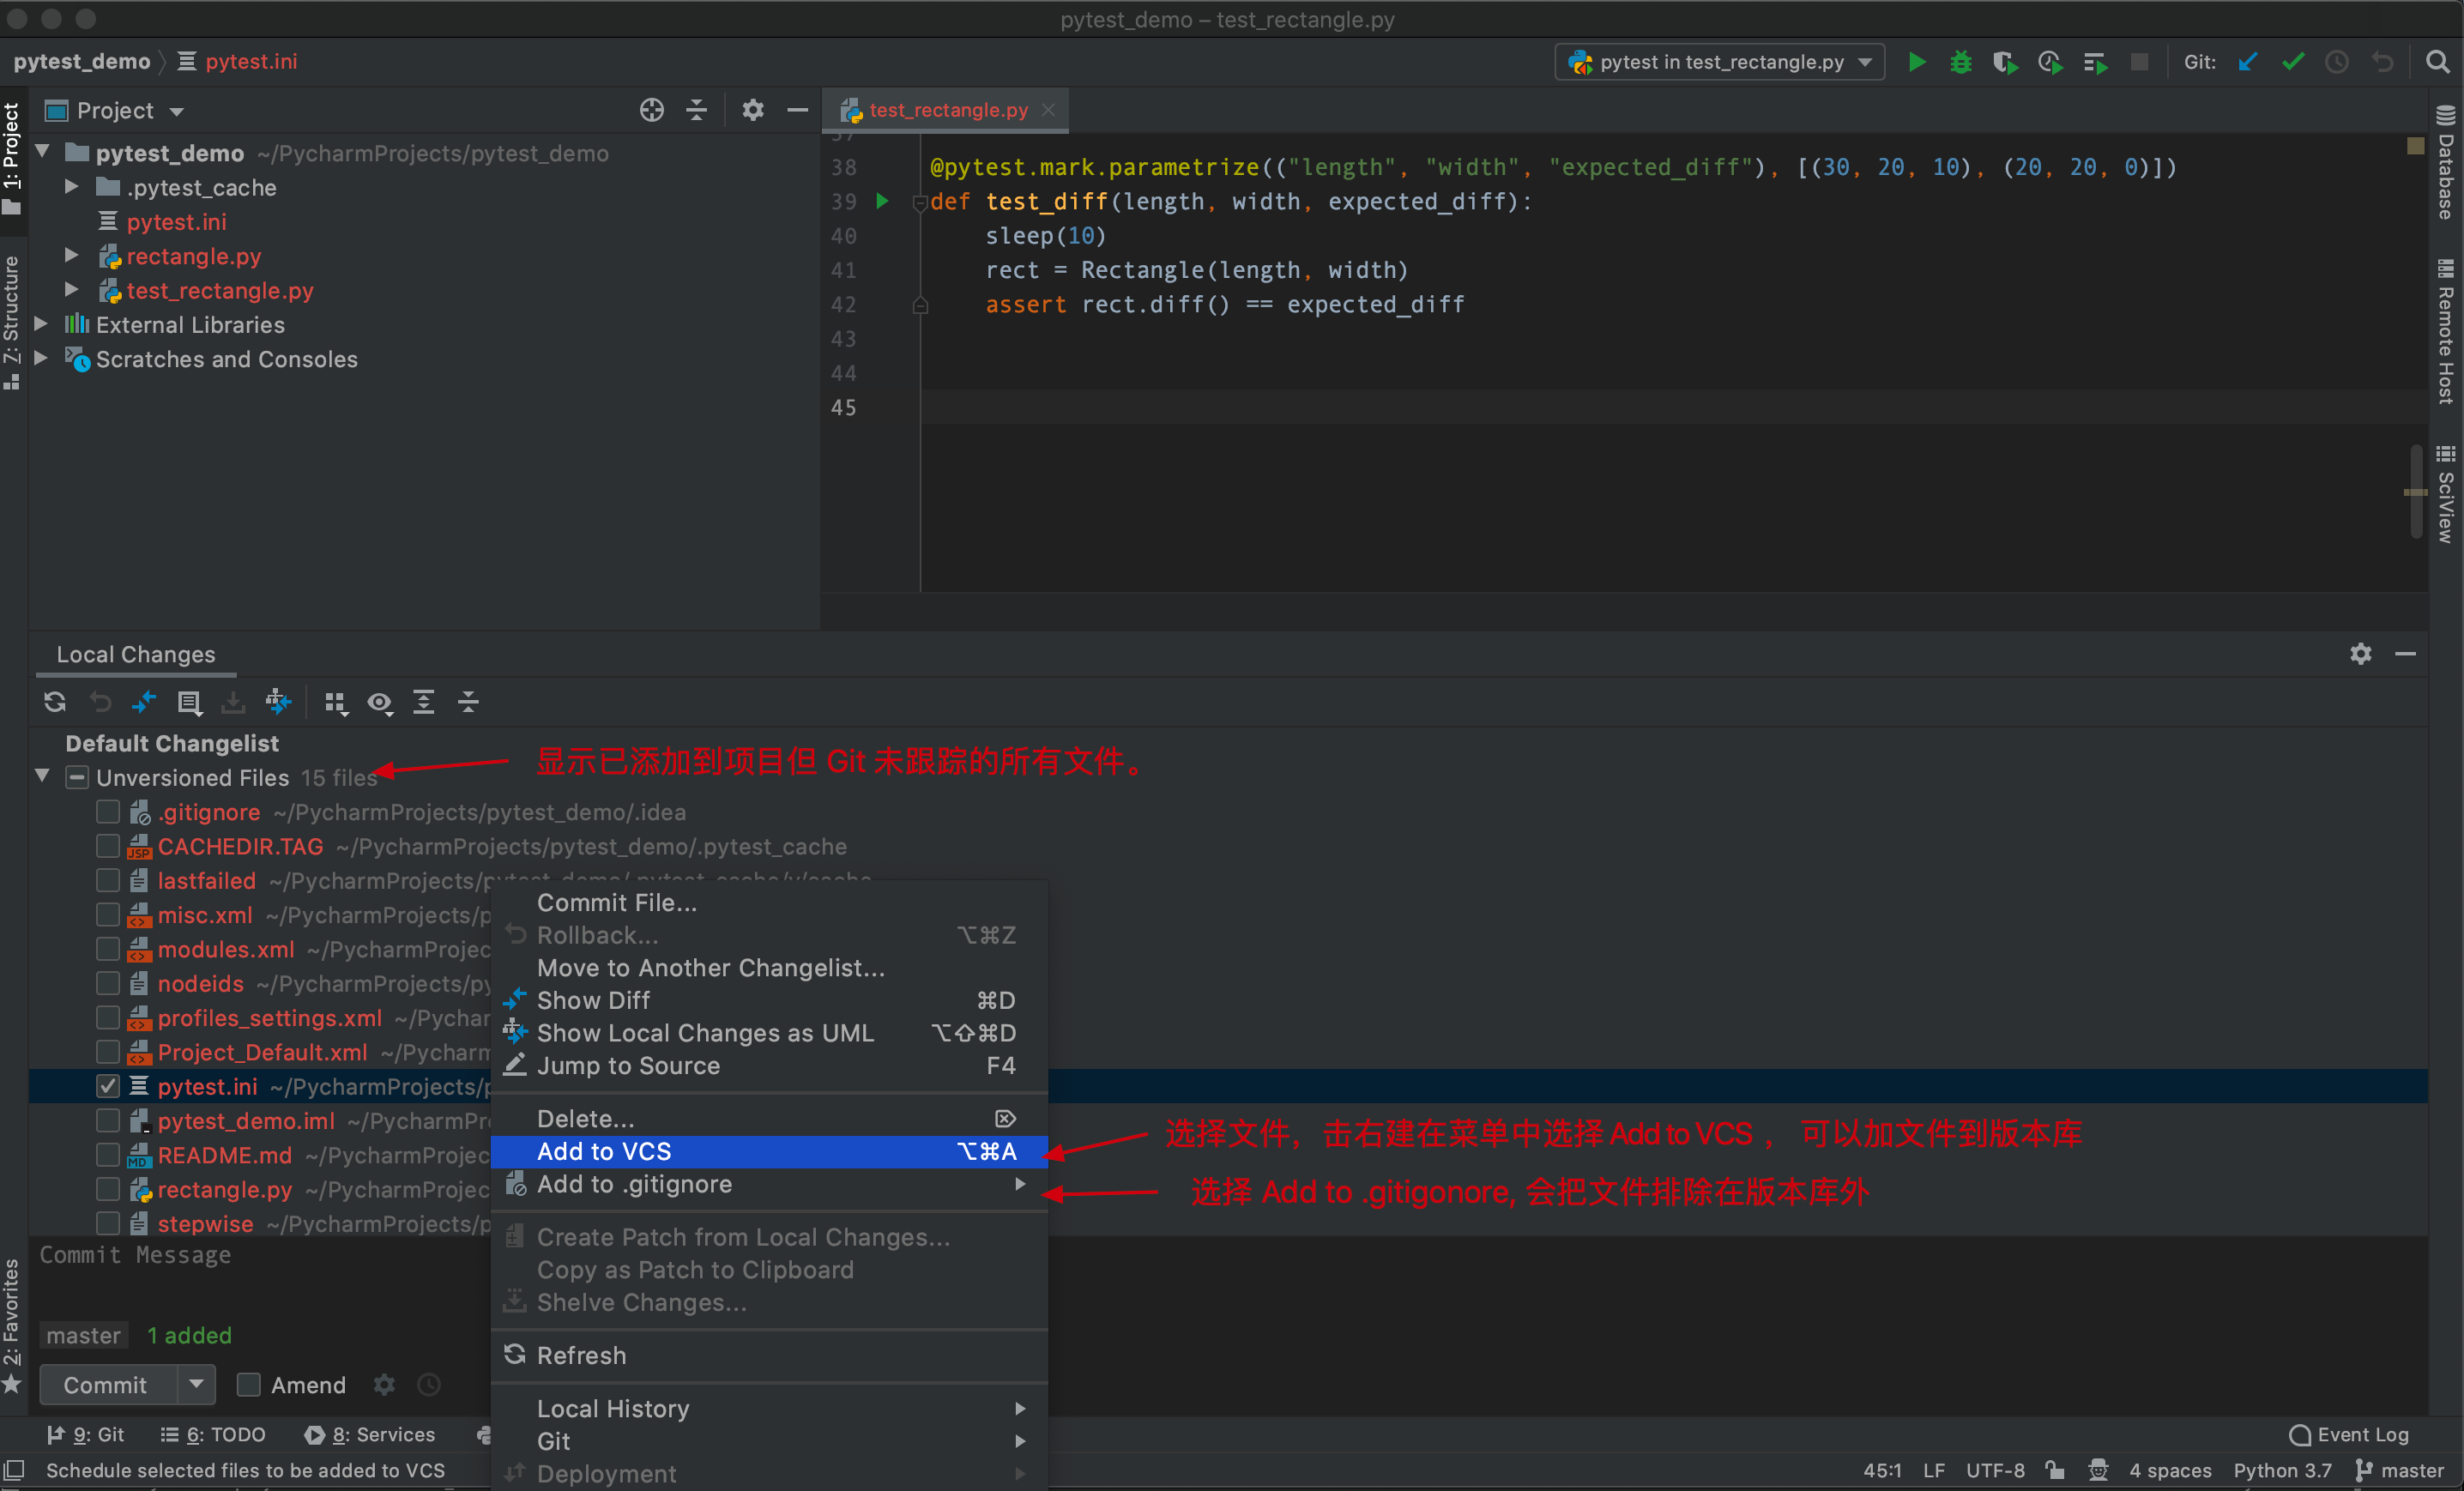2464x1491 pixels.
Task: Click the Git rollback arrow in toolbar
Action: click(2383, 62)
